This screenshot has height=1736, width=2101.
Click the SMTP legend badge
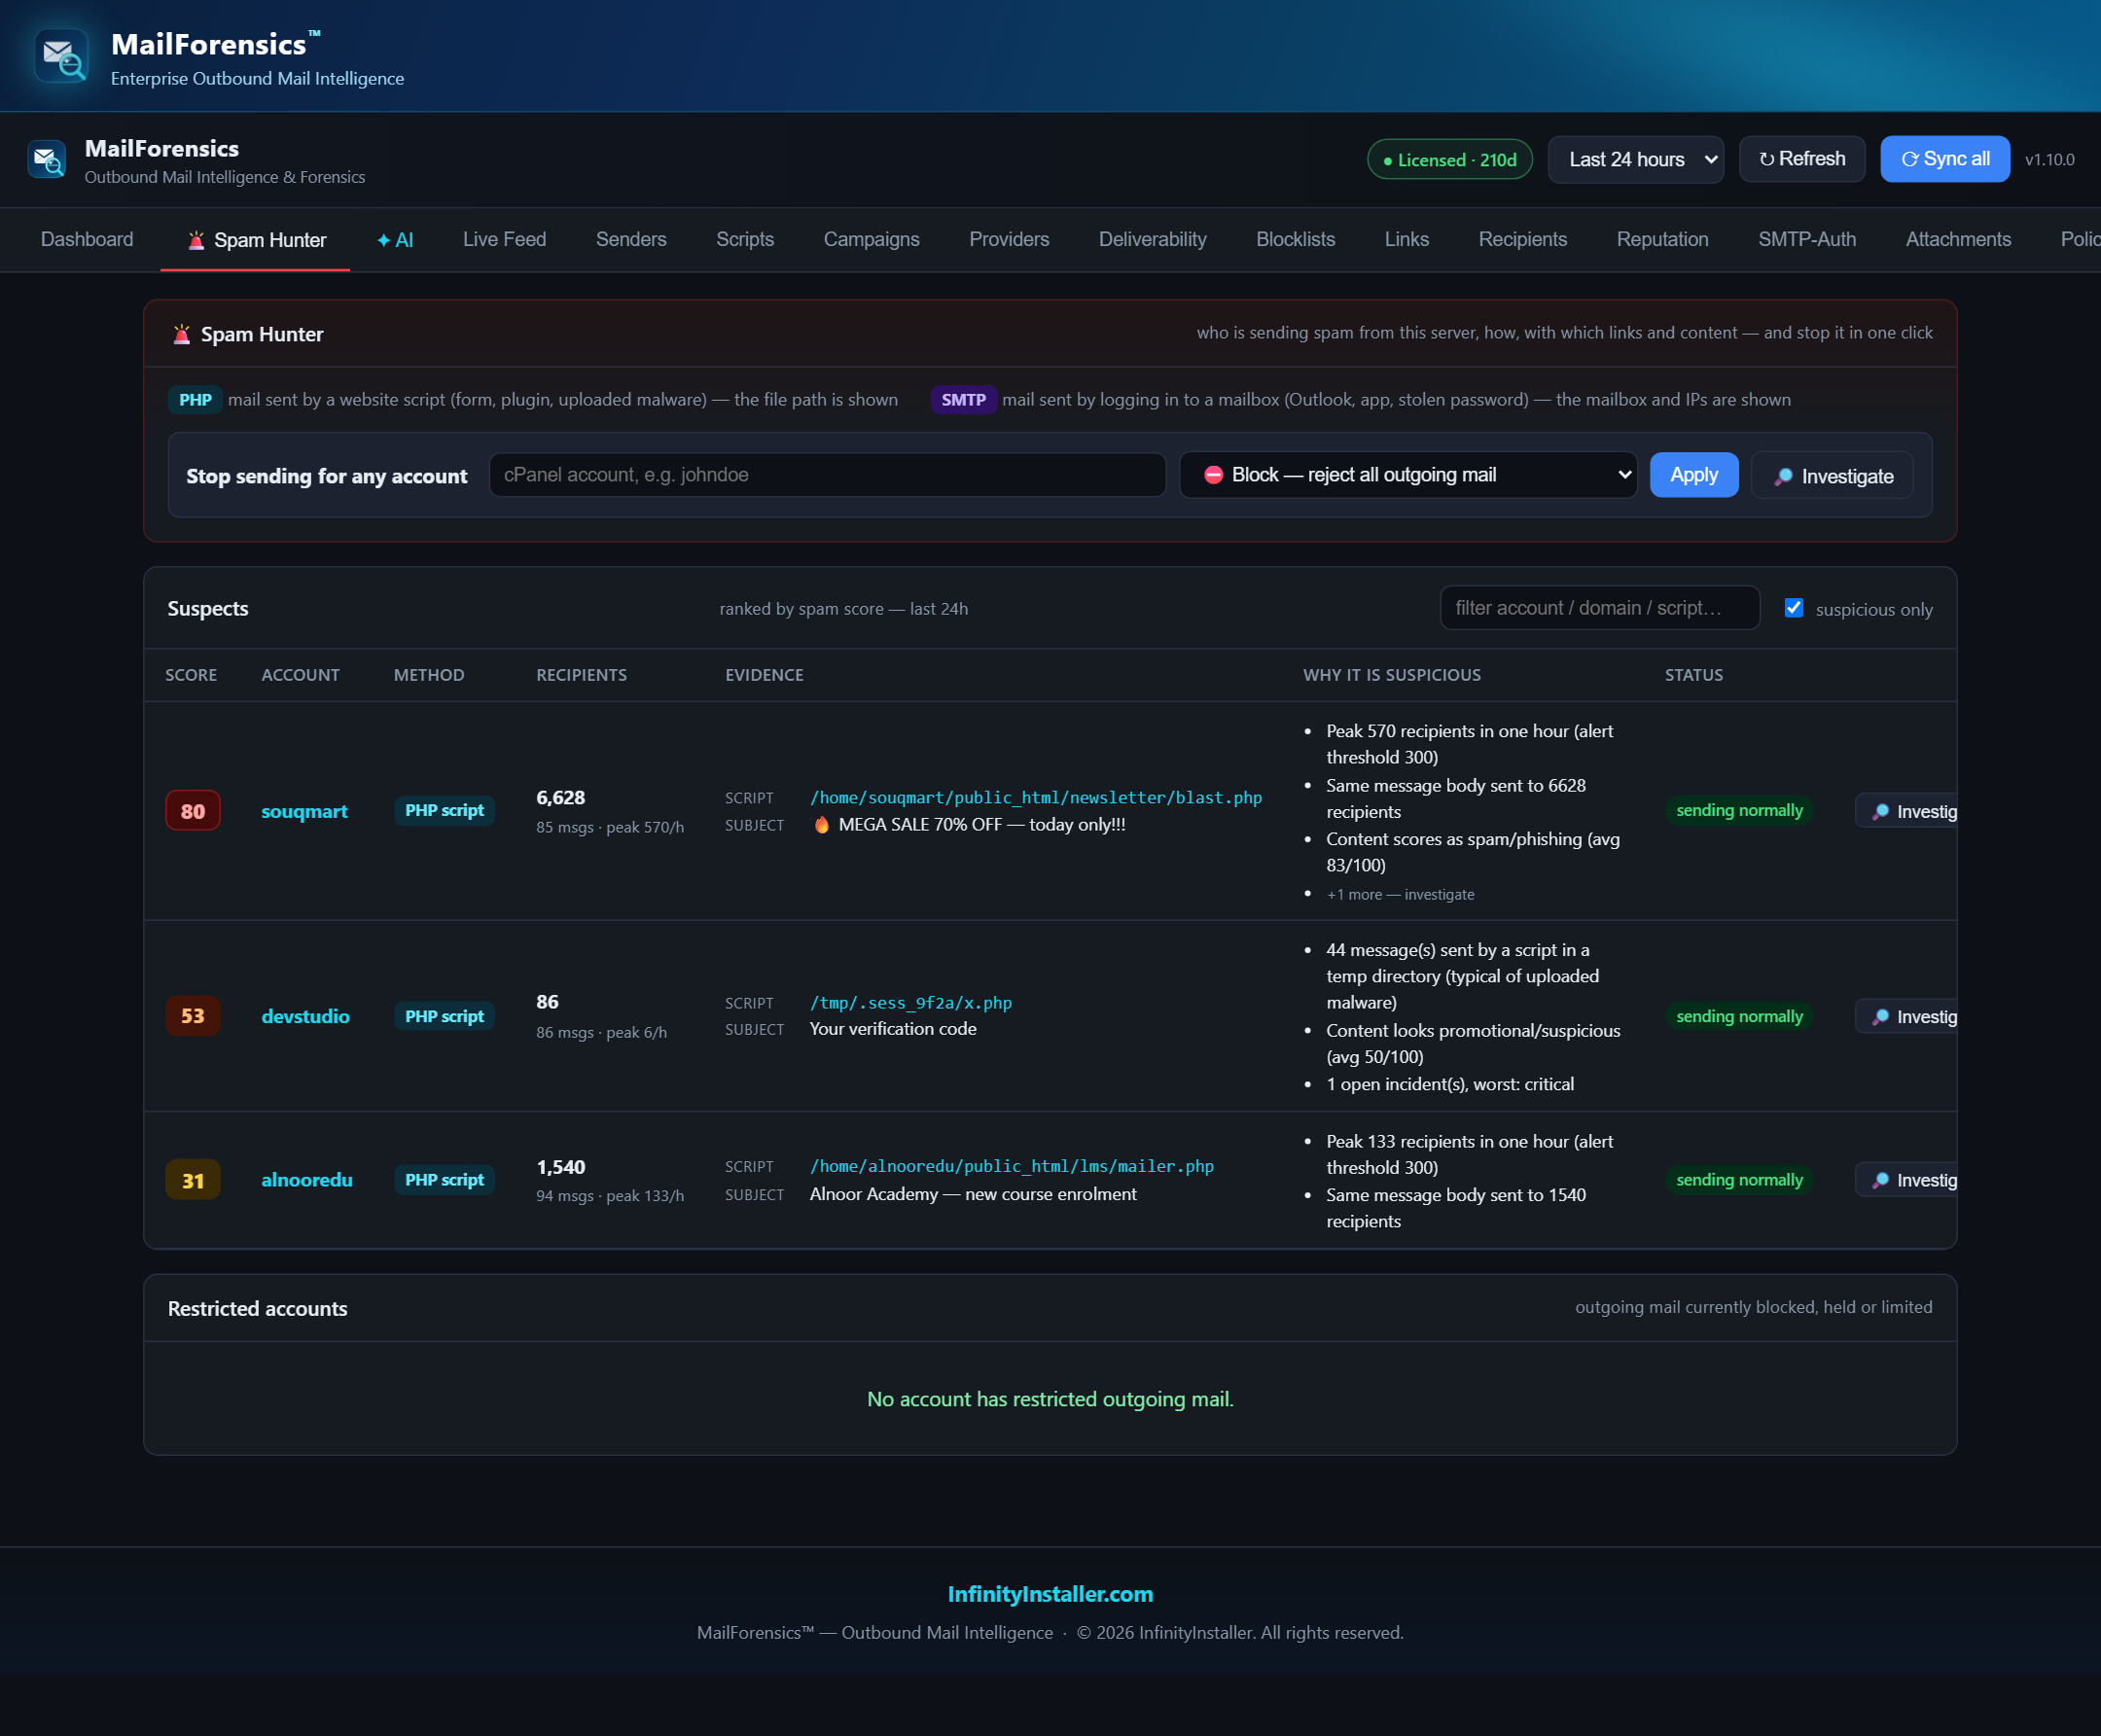click(963, 400)
